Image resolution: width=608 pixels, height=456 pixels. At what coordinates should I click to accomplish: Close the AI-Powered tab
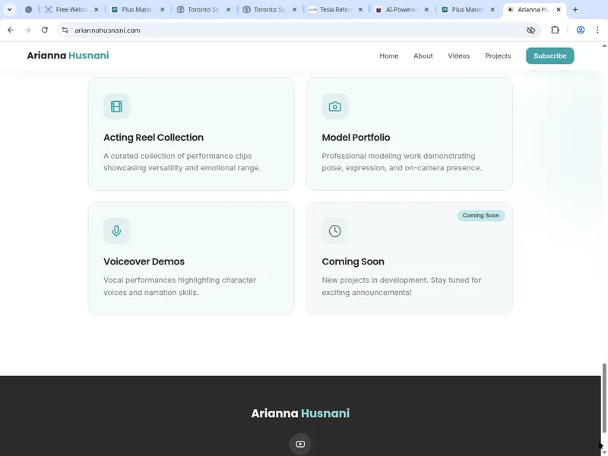[426, 10]
